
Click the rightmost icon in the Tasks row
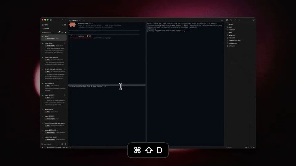point(65,25)
